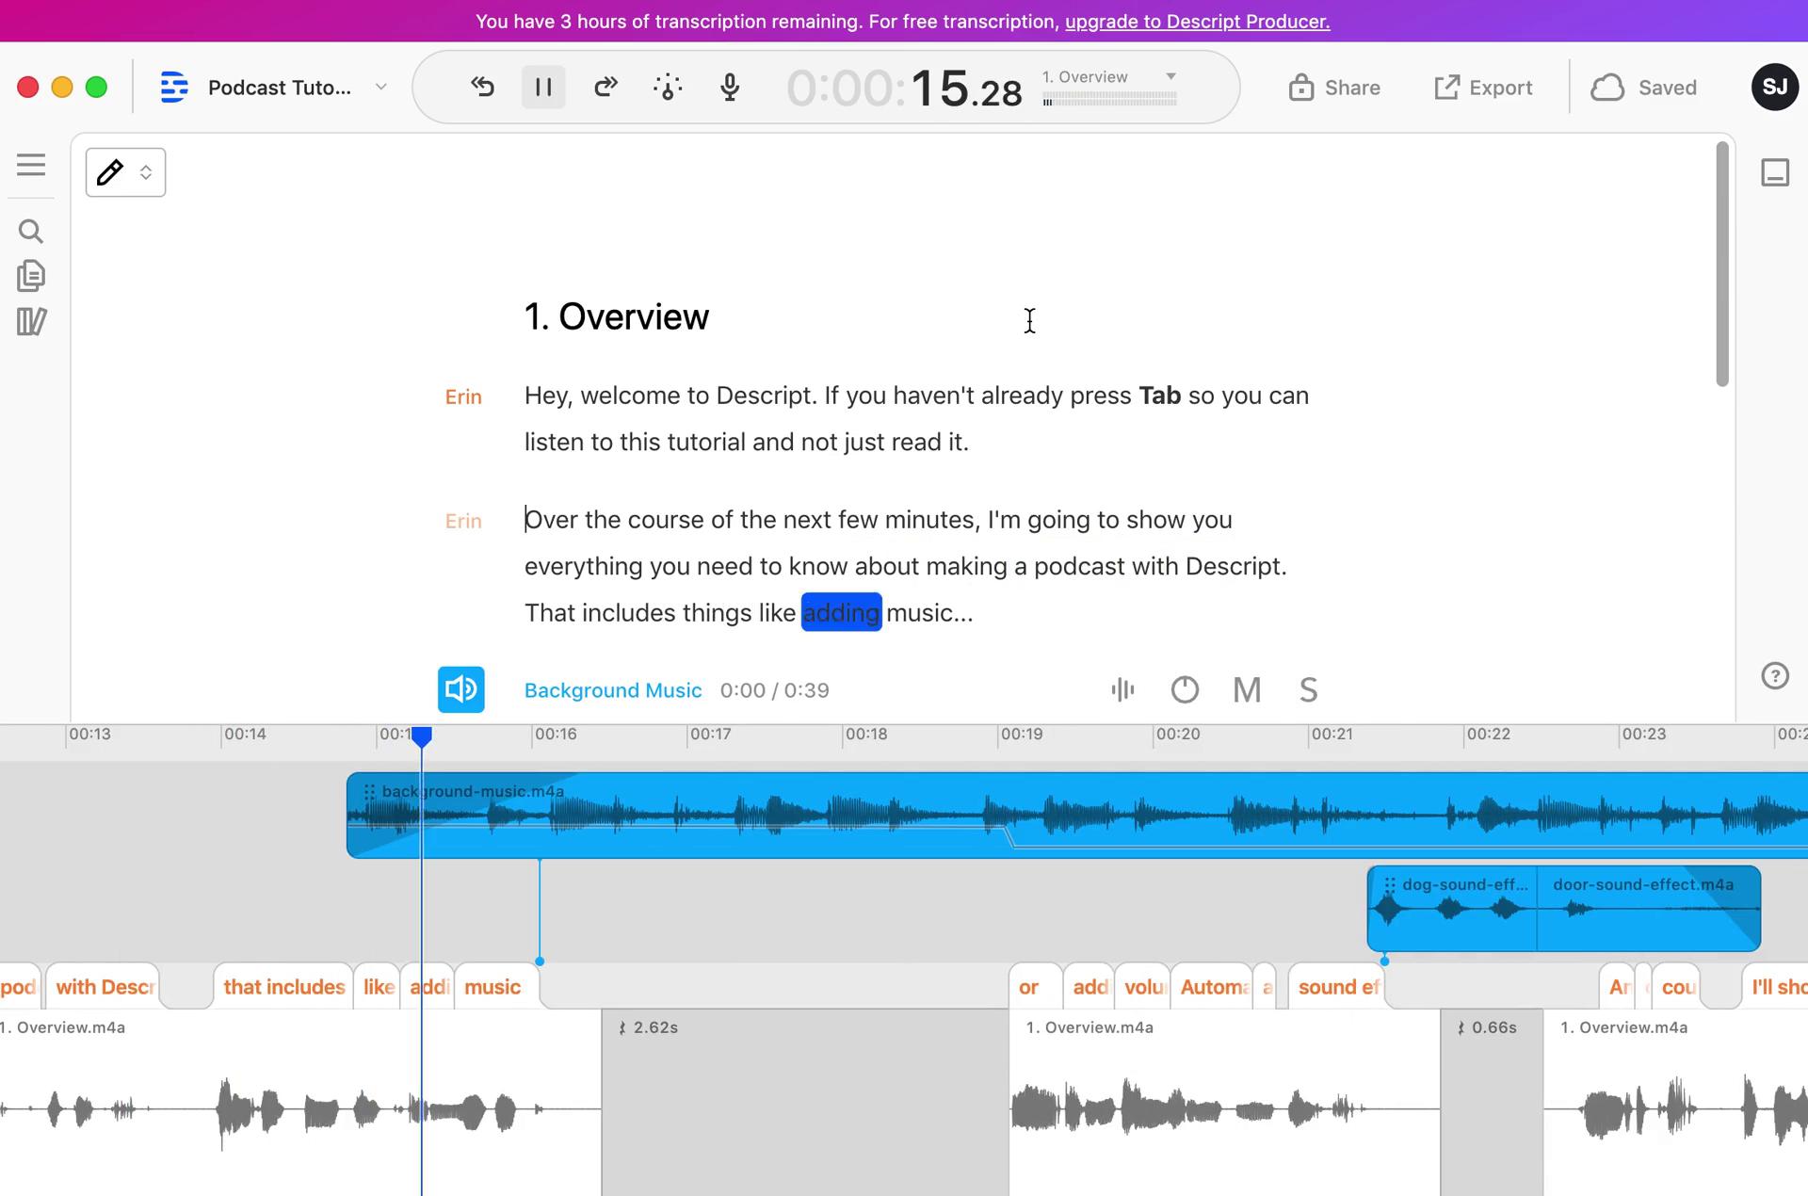The image size is (1808, 1196).
Task: Open the hamburger sidebar menu
Action: tap(31, 166)
